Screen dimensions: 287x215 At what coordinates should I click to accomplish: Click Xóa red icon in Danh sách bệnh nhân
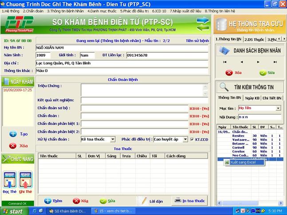[229, 73]
